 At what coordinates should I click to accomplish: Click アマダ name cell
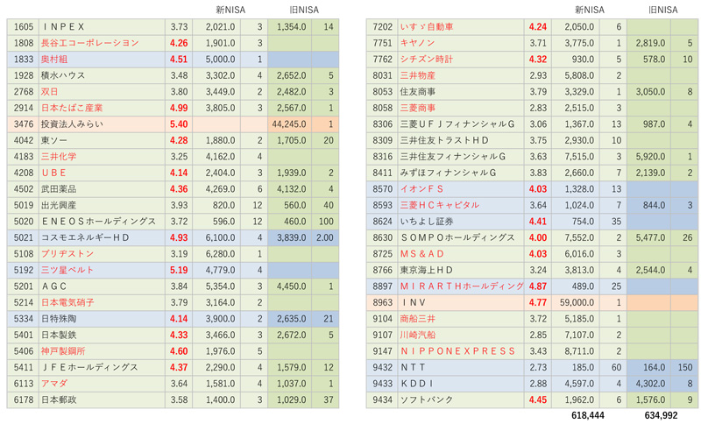click(102, 384)
